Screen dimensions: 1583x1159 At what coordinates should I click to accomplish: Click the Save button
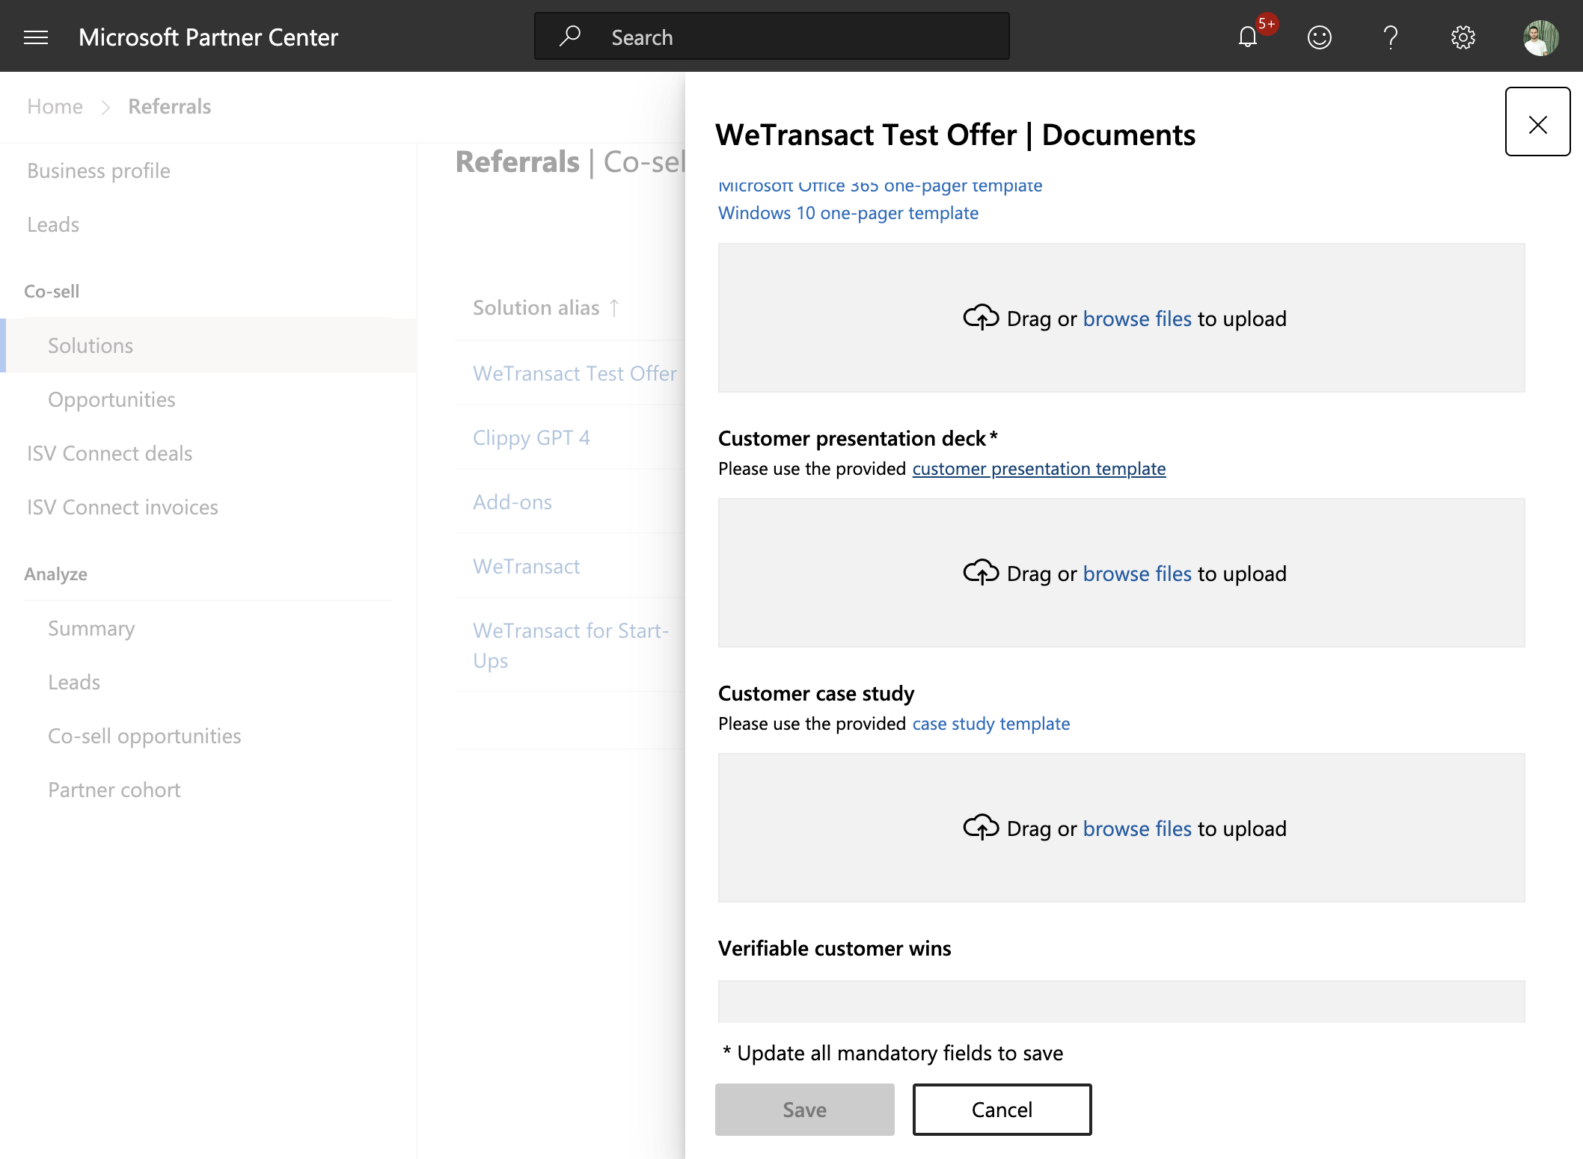805,1110
